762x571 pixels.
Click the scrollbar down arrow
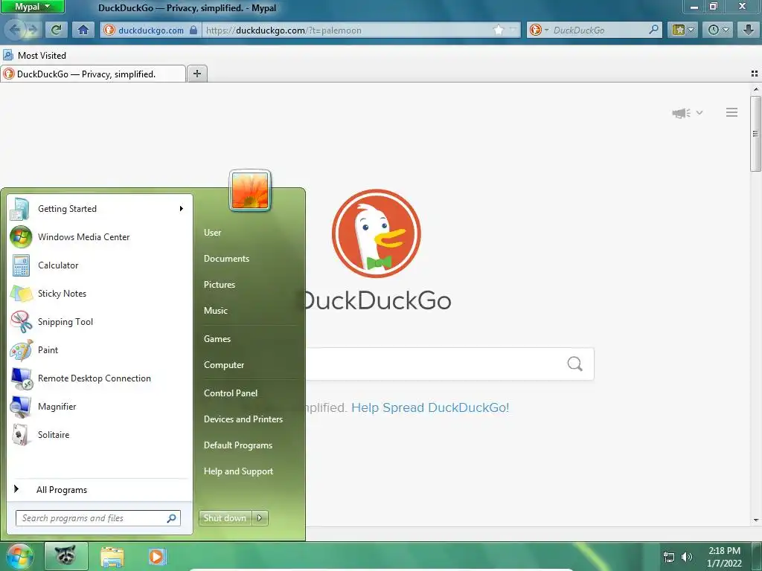[756, 520]
